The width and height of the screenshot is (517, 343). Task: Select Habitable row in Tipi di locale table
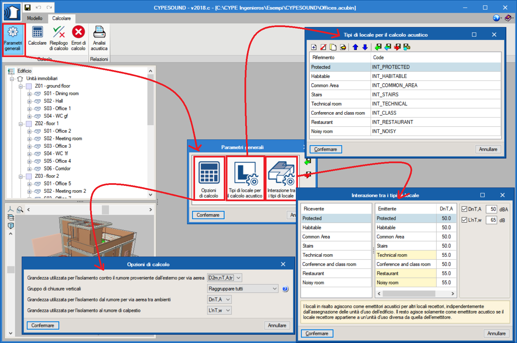[405, 76]
